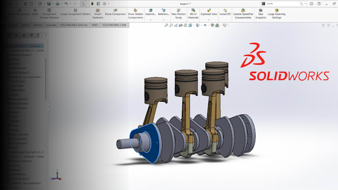Open the Save icon dropdown arrow

coord(53,3)
